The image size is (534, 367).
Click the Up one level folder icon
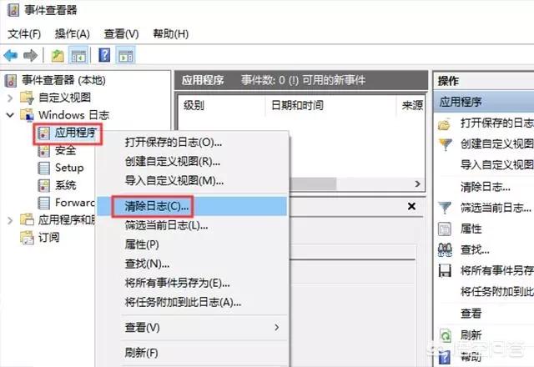[x=58, y=56]
